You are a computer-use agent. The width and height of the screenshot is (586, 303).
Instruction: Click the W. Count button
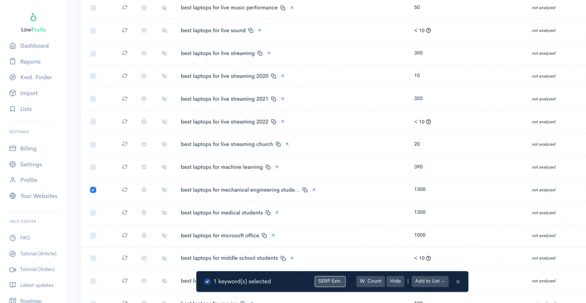click(370, 281)
